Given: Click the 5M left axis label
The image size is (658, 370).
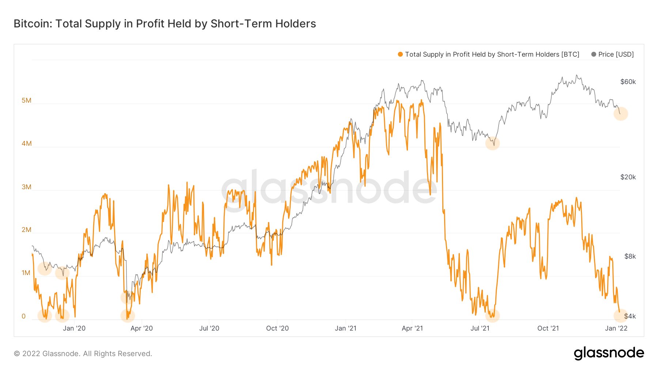Looking at the screenshot, I should (x=26, y=100).
